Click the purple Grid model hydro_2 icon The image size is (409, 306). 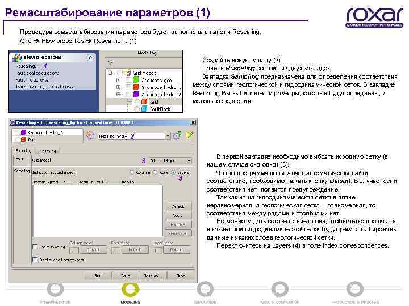click(136, 94)
